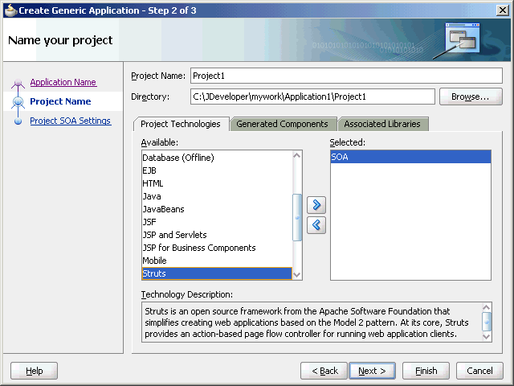Open the Generated Components tab

(282, 124)
